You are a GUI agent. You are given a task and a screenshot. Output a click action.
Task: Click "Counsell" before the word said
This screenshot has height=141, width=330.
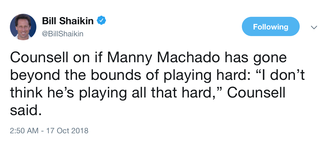[256, 93]
